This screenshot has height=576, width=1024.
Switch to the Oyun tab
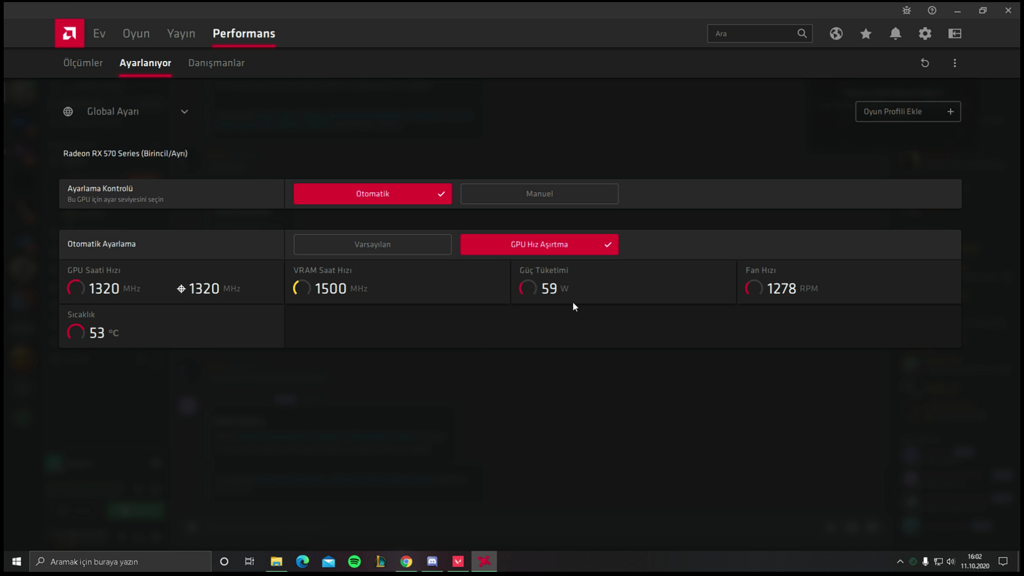(x=136, y=34)
